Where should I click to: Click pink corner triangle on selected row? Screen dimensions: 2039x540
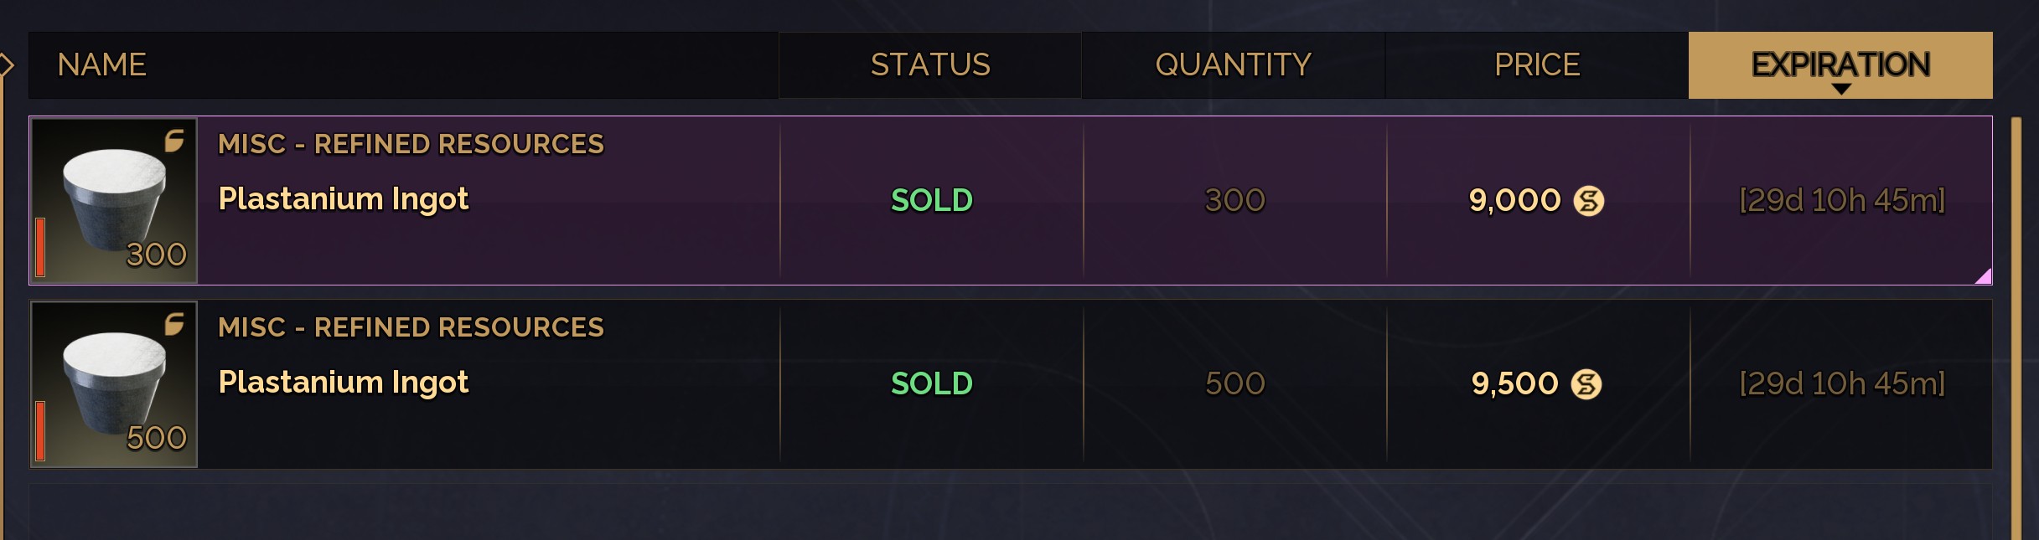tap(1983, 276)
